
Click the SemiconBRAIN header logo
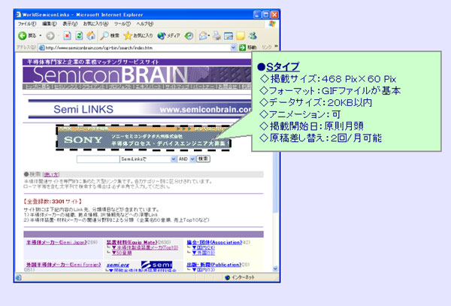coord(137,74)
